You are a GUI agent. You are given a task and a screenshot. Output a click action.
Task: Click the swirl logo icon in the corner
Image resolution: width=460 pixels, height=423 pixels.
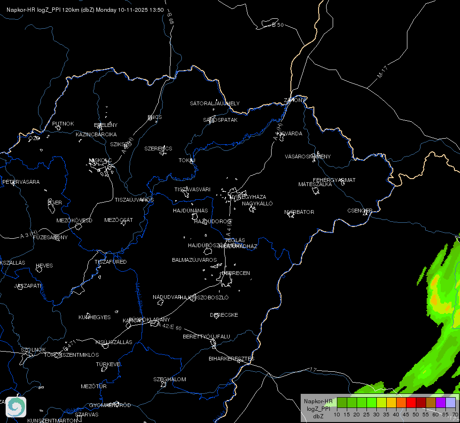[x=16, y=407]
